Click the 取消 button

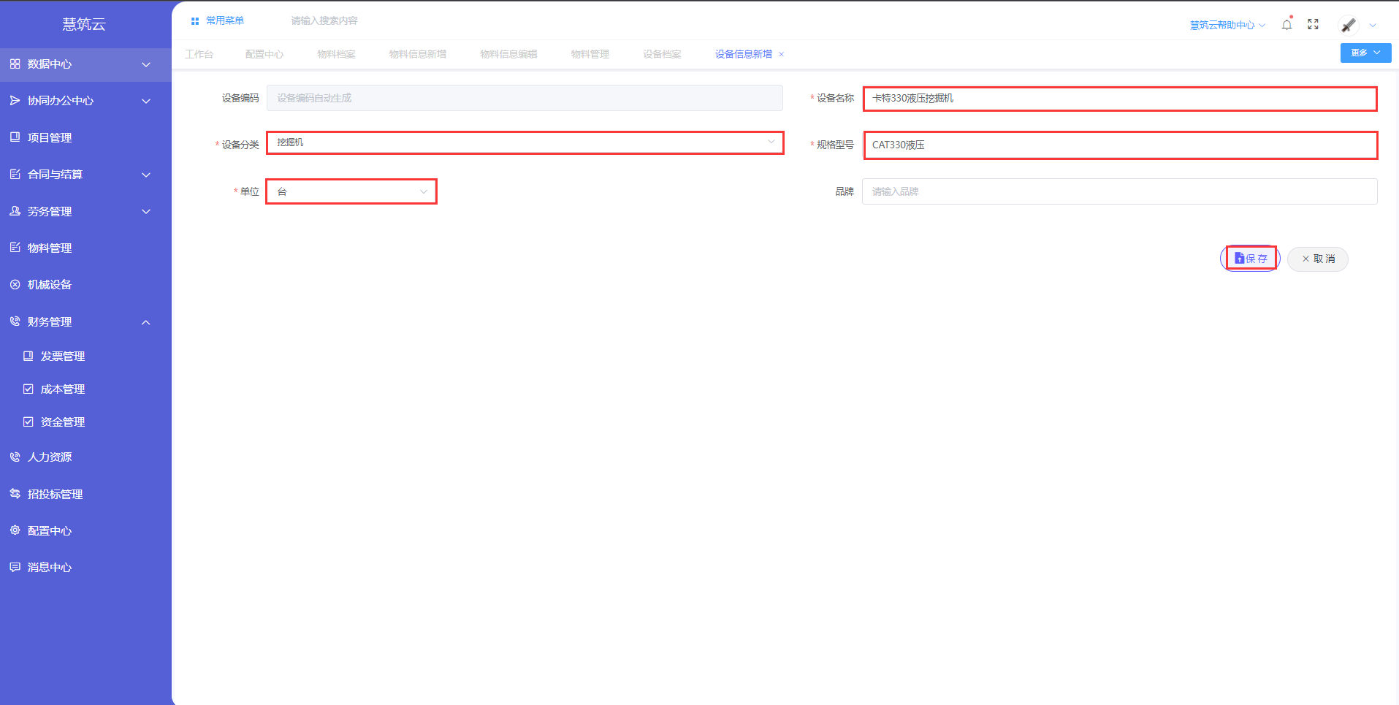coord(1318,259)
